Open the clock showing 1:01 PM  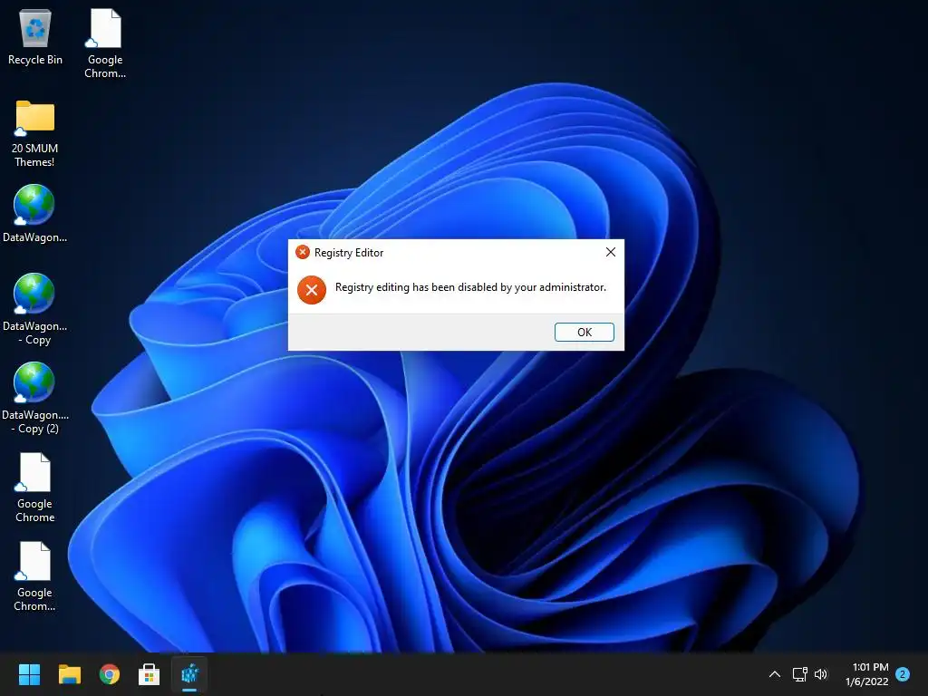(x=867, y=674)
